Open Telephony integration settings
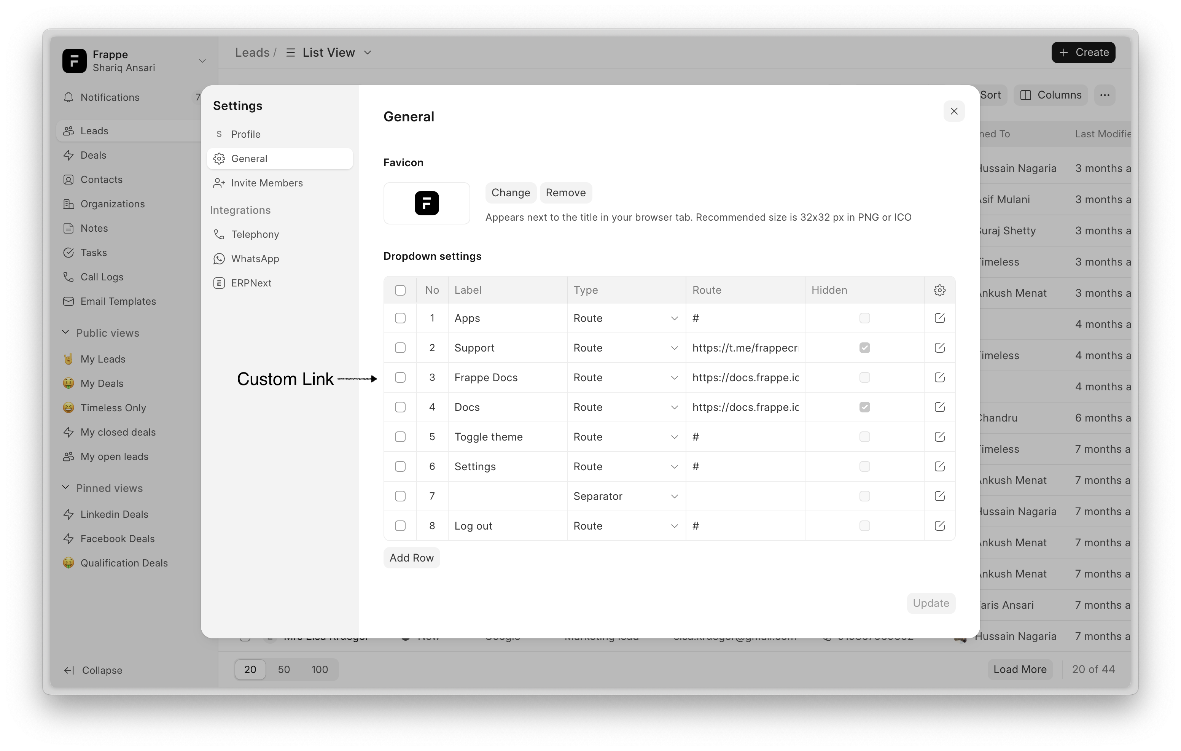The image size is (1181, 751). click(x=255, y=234)
